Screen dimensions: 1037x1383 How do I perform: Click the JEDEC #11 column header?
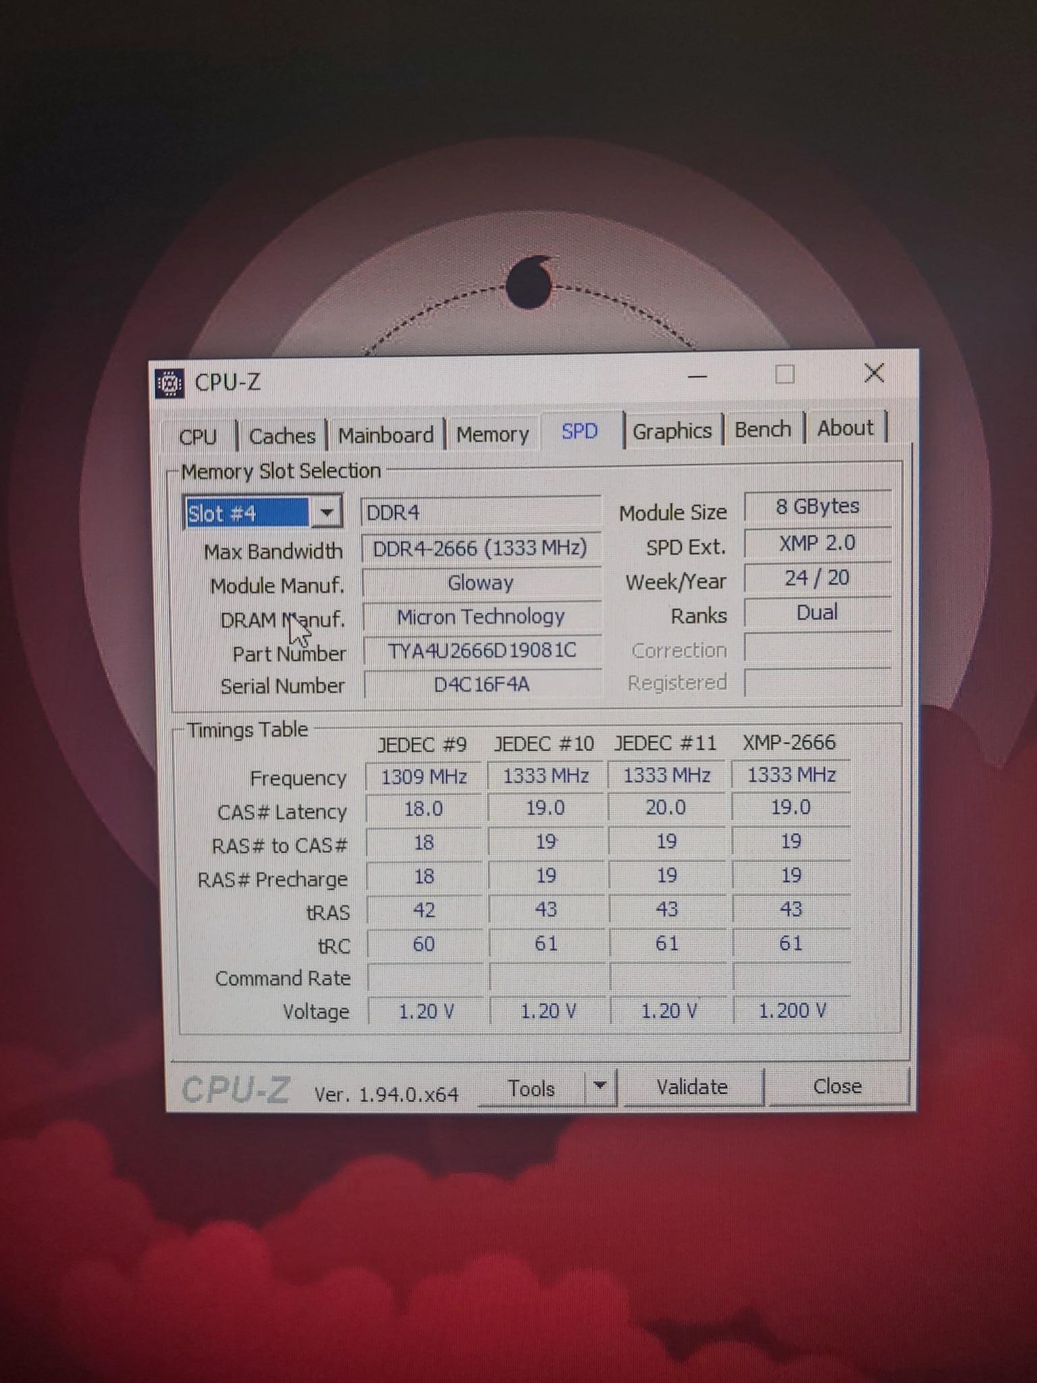665,743
